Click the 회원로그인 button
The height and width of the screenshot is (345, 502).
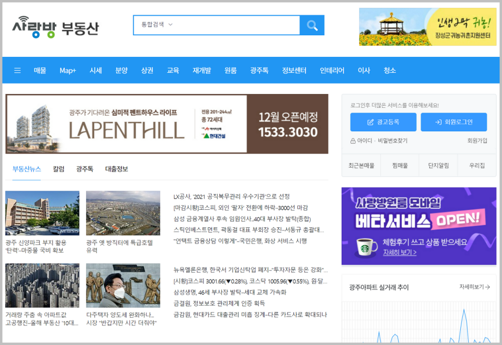pyautogui.click(x=453, y=122)
